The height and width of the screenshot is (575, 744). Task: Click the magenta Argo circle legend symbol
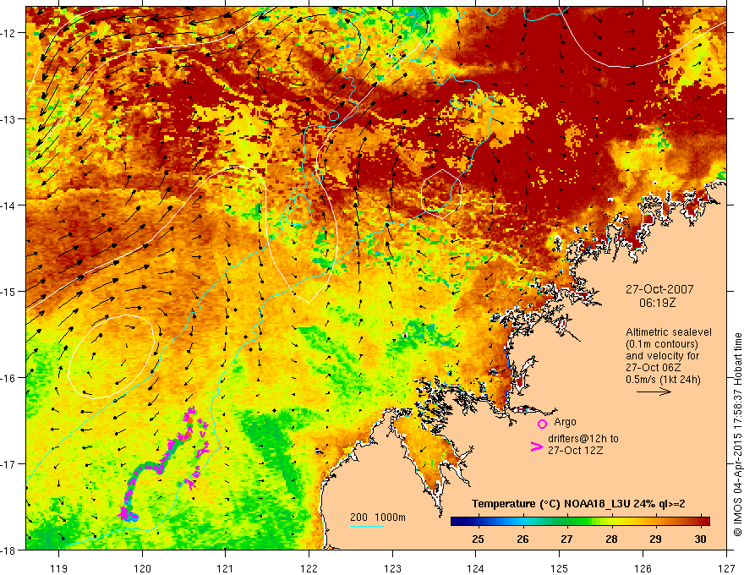pos(542,424)
